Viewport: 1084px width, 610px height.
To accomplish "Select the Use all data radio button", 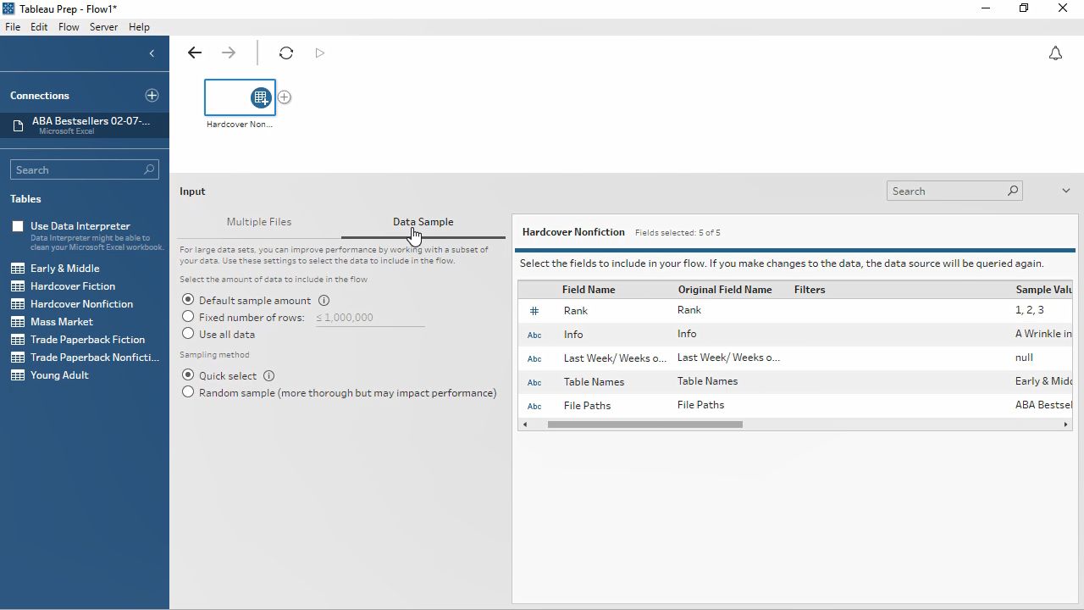I will coord(188,334).
